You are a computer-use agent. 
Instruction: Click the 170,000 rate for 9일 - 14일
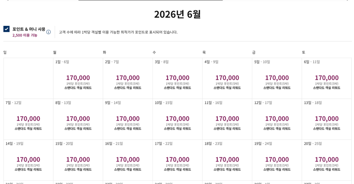[x=127, y=118]
